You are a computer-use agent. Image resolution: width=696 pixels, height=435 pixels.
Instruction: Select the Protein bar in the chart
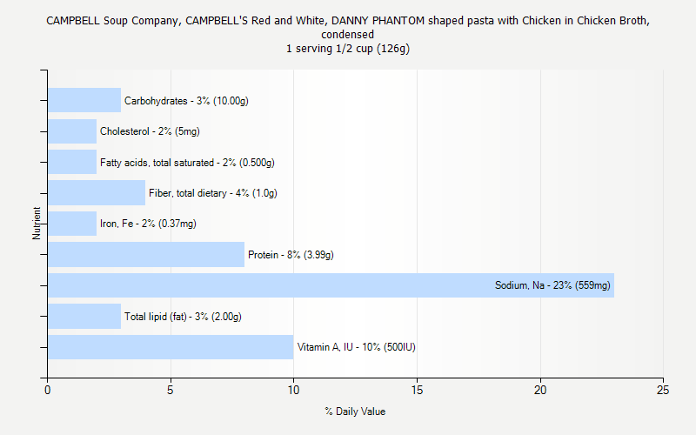pos(146,255)
